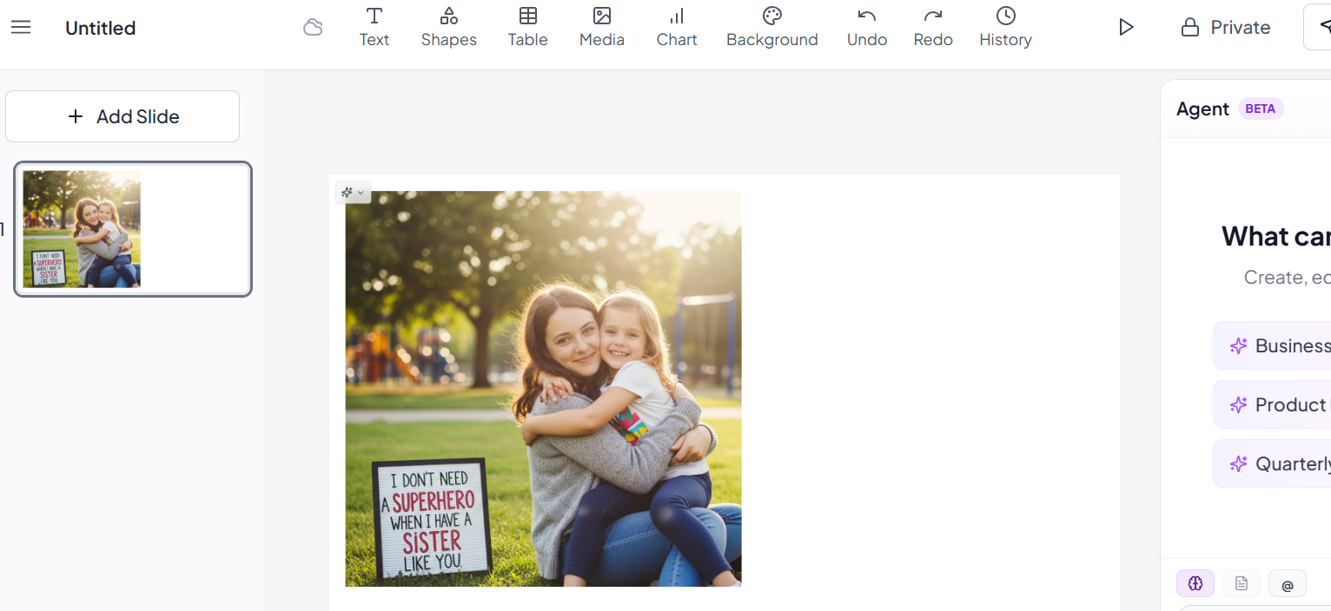
Task: Open the Shapes tool
Action: click(448, 28)
